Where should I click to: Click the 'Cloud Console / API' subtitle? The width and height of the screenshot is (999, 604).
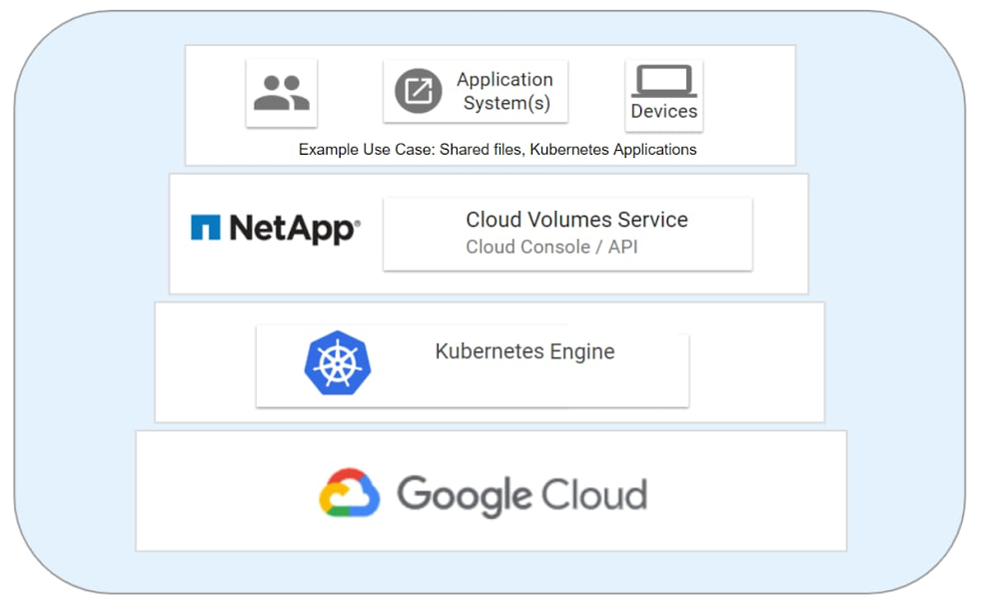(x=551, y=247)
